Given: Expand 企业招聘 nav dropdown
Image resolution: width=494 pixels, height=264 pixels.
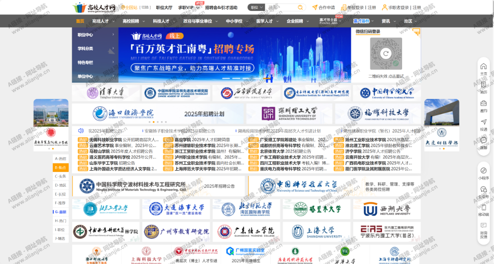Looking at the screenshot, I should tap(307, 21).
